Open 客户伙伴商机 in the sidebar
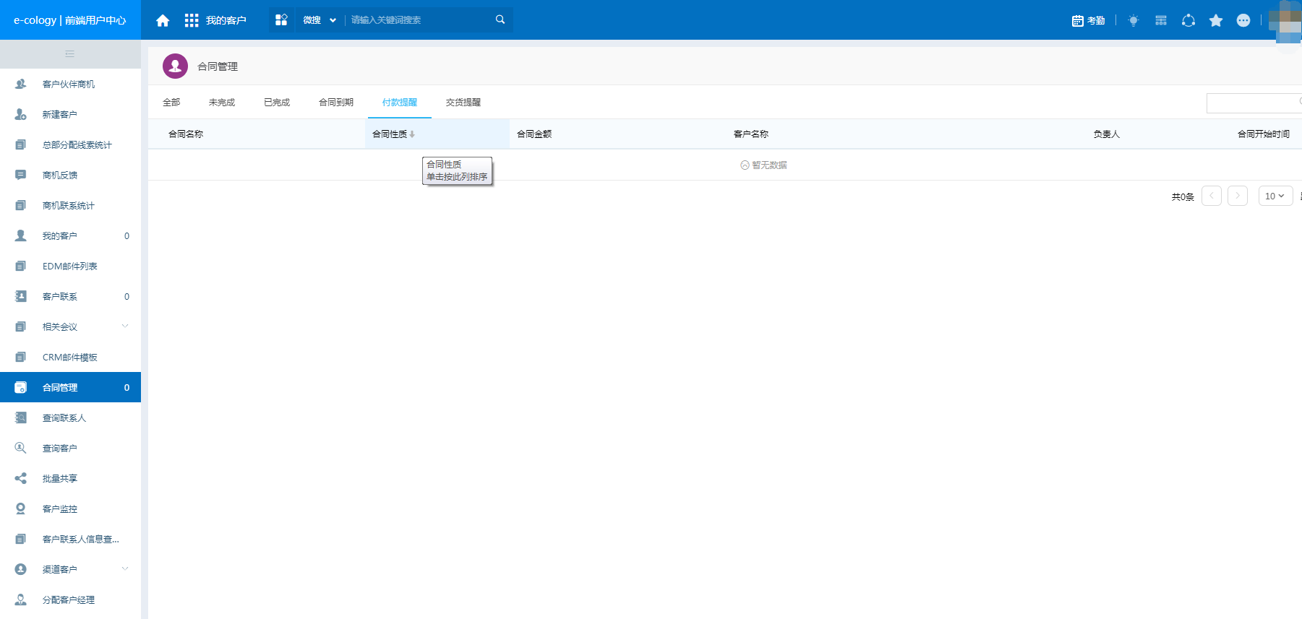The height and width of the screenshot is (619, 1302). tap(70, 85)
